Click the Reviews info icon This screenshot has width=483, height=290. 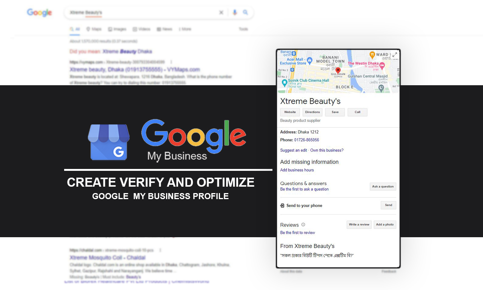coord(303,224)
